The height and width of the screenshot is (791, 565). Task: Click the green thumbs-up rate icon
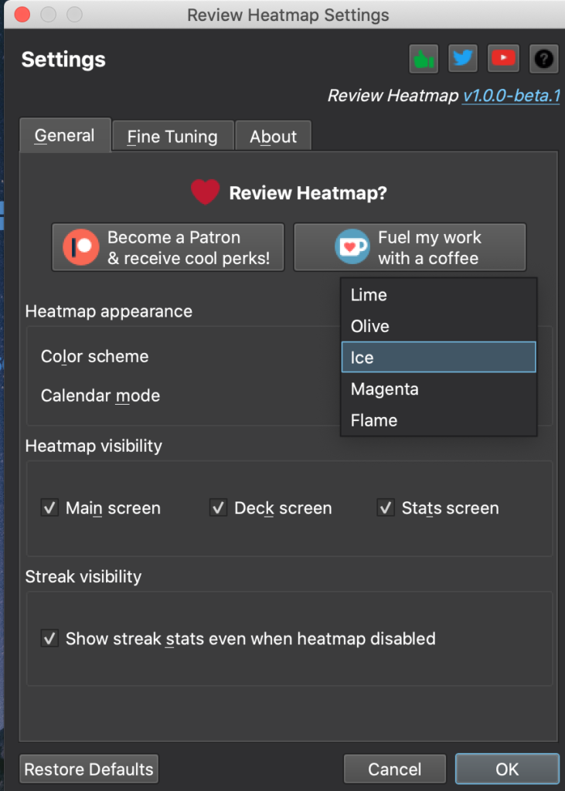click(424, 59)
